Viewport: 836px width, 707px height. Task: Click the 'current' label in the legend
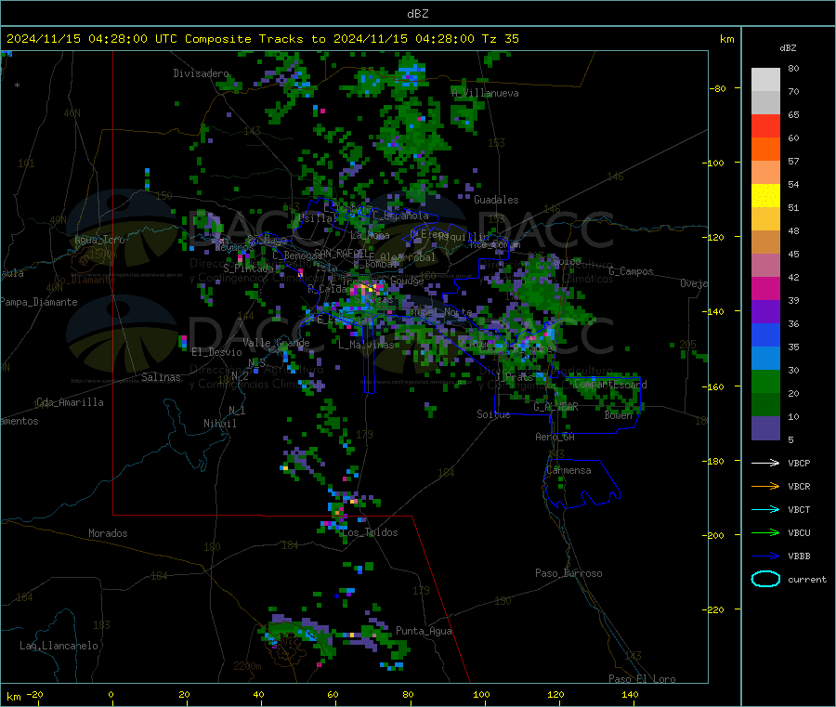point(807,580)
